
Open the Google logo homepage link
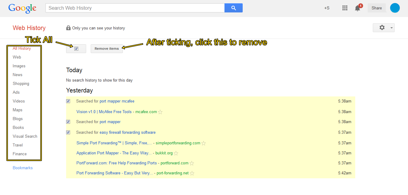(x=22, y=8)
